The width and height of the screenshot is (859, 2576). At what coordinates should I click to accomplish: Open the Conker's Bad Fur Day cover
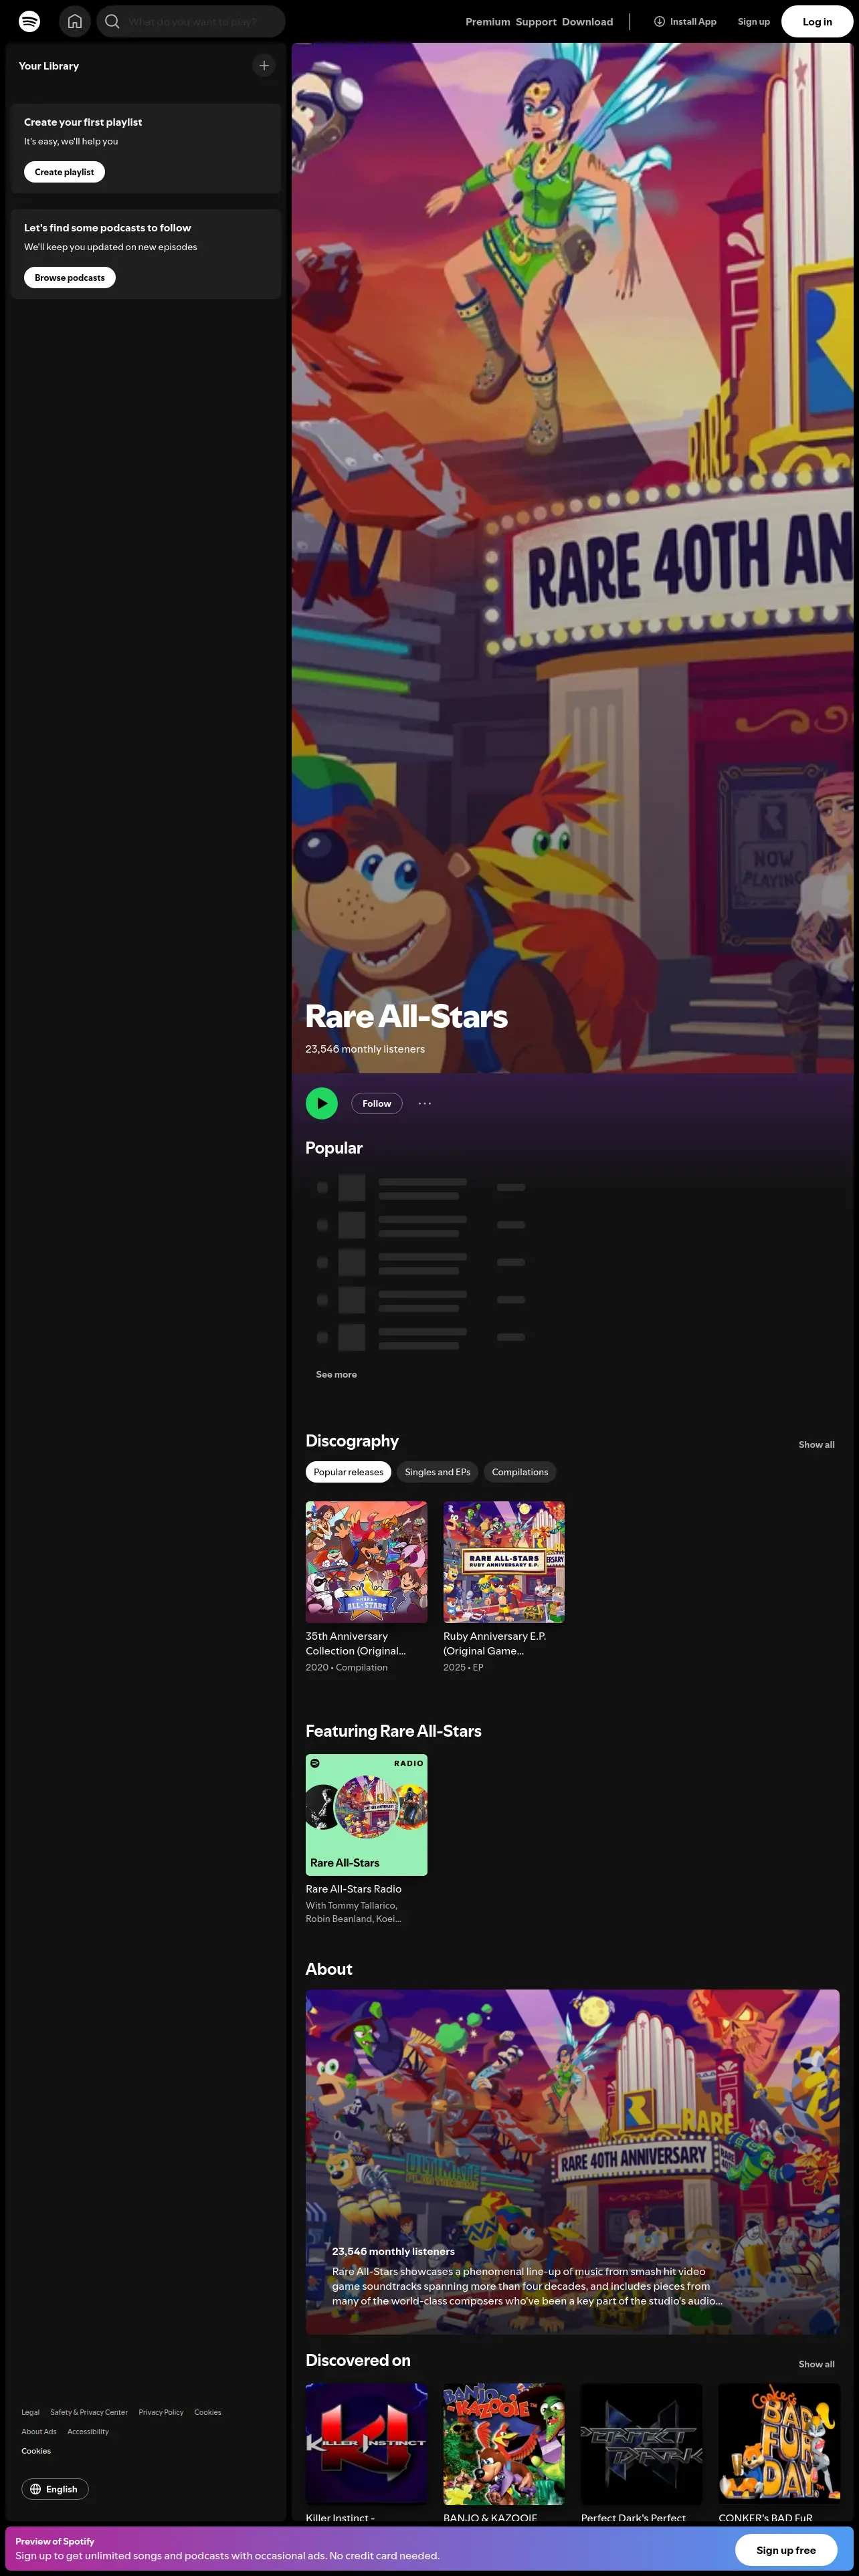tap(779, 2444)
